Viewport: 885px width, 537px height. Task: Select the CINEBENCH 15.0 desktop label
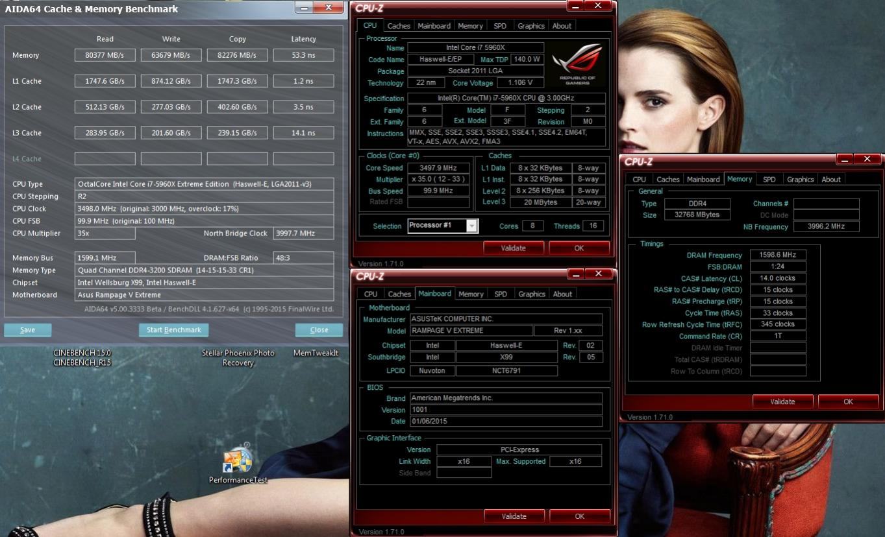click(x=82, y=353)
